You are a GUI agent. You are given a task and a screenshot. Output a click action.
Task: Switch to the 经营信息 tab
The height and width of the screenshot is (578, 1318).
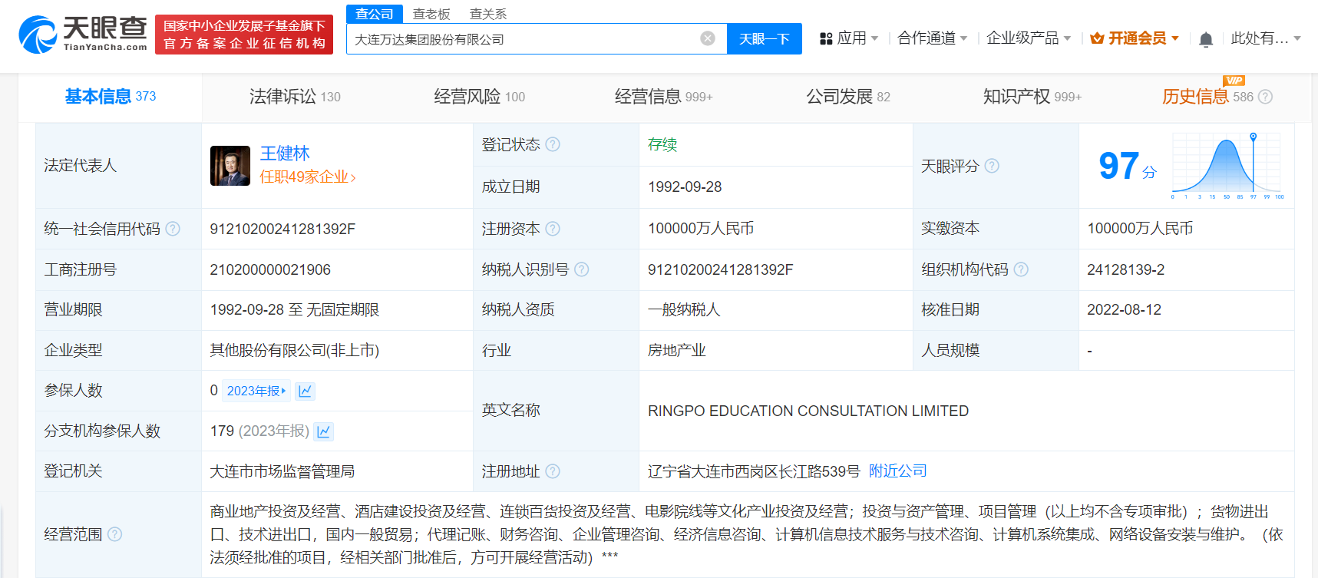[663, 97]
